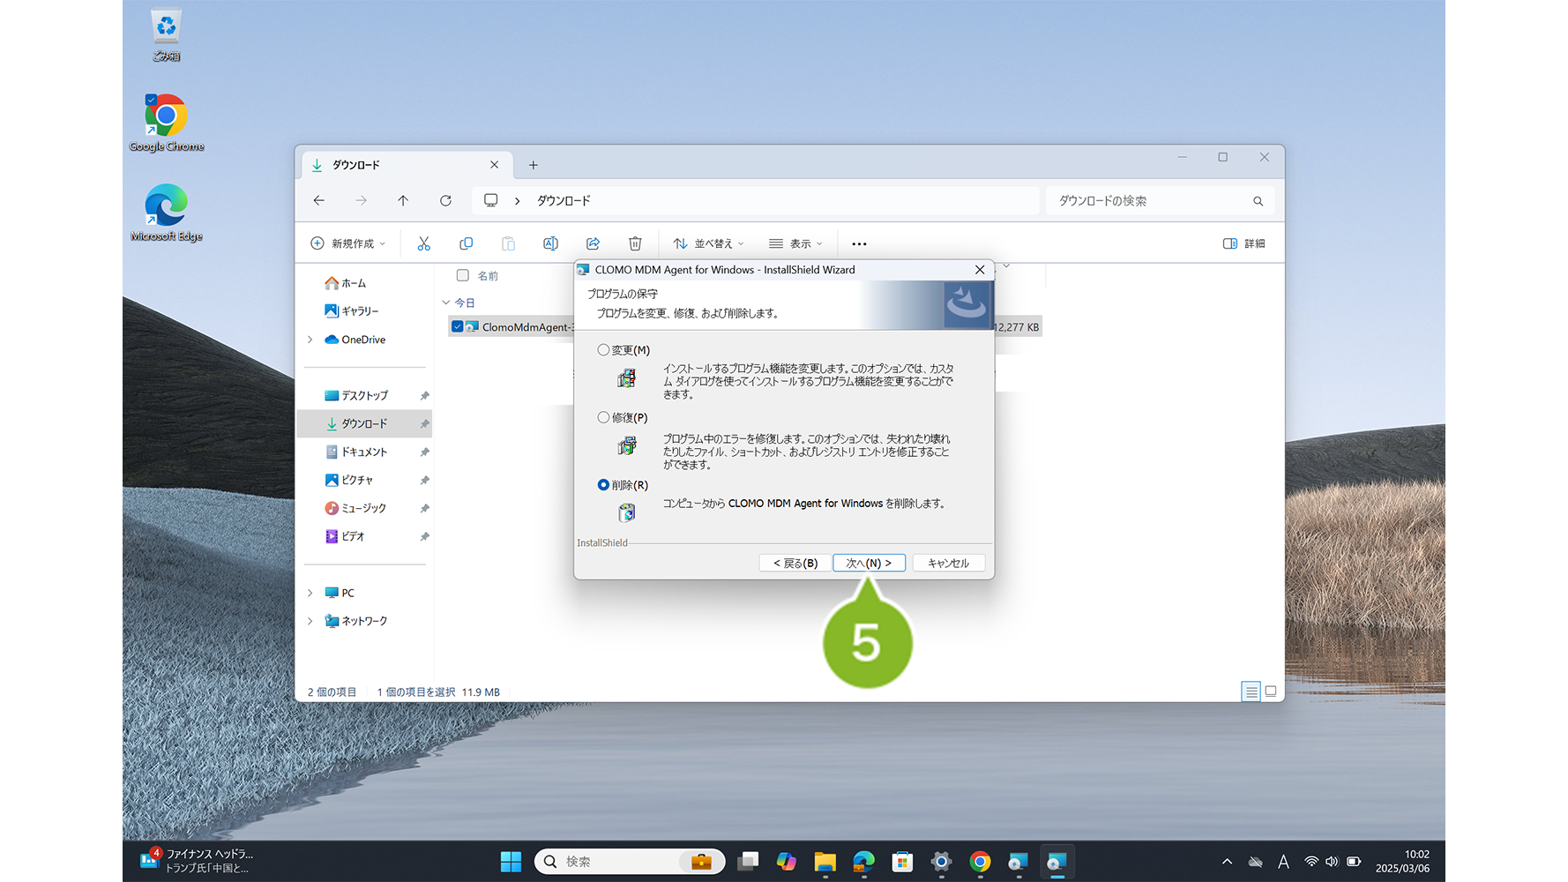Open Google Chrome desktop shortcut
The height and width of the screenshot is (882, 1568).
pyautogui.click(x=166, y=123)
